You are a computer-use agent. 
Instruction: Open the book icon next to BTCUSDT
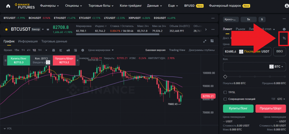click(48, 29)
